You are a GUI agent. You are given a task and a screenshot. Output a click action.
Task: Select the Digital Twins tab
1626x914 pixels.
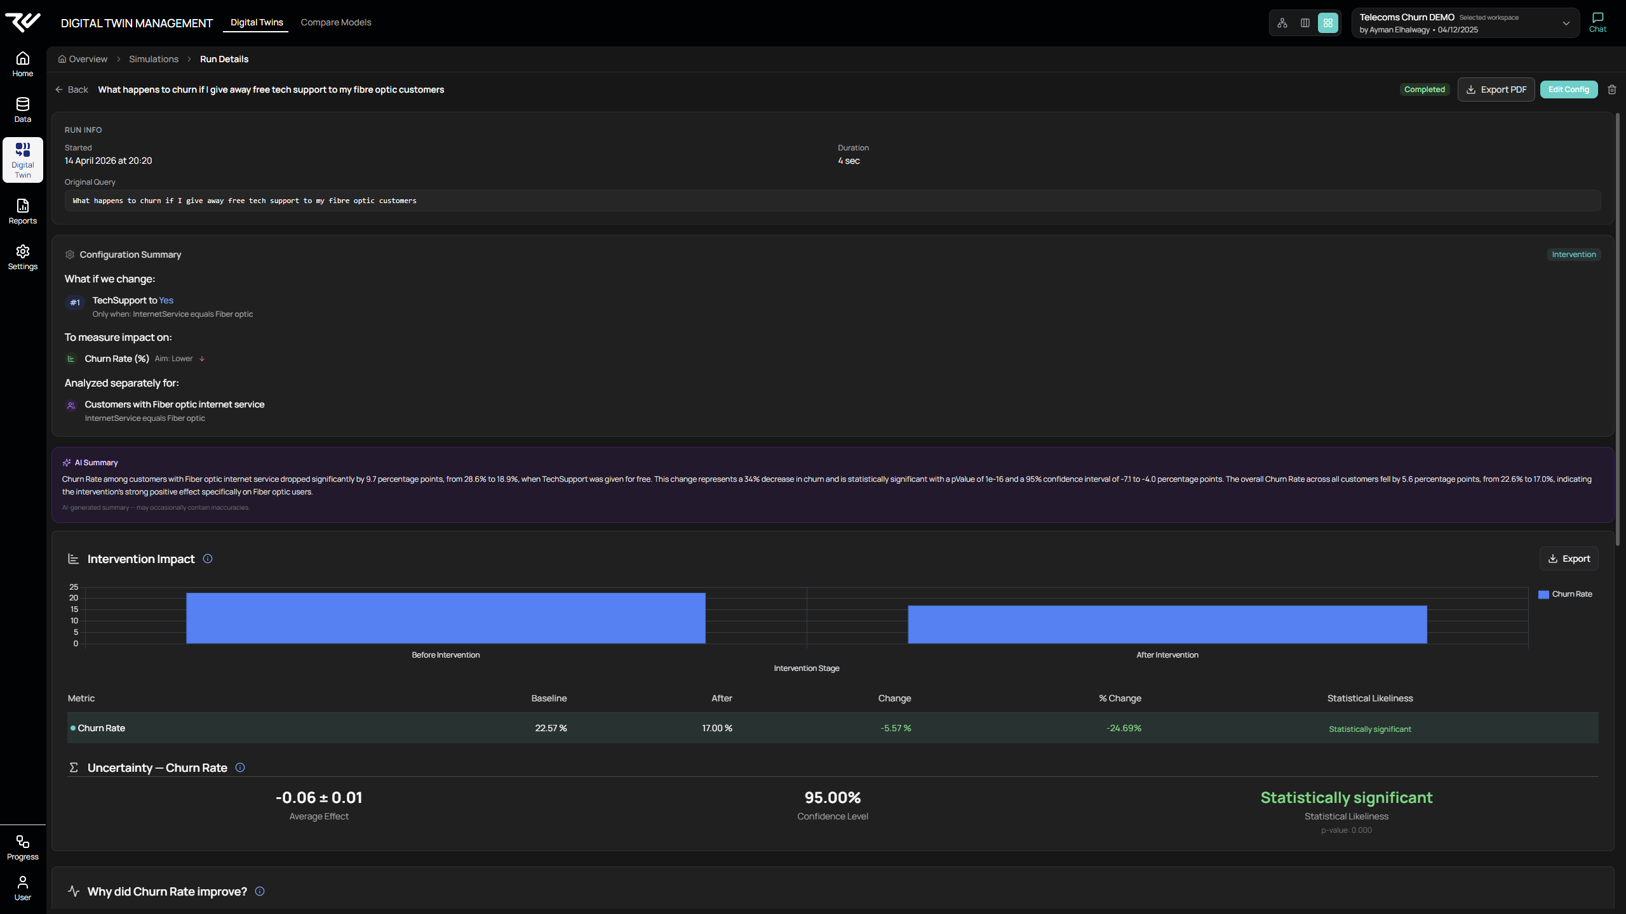tap(257, 22)
